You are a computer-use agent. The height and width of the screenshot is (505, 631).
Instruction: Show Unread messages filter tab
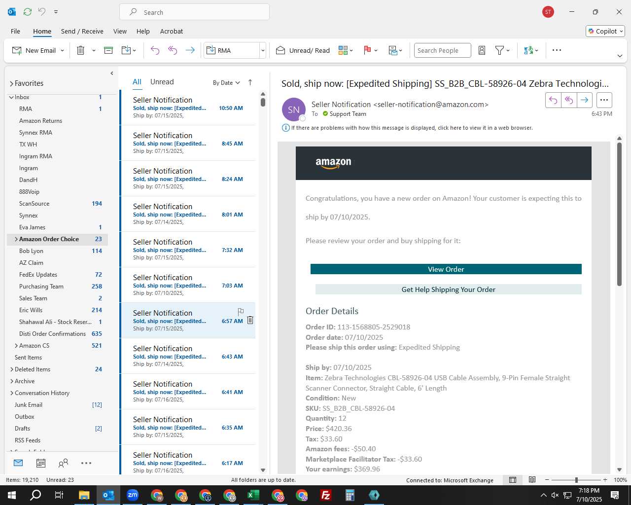[x=162, y=82]
